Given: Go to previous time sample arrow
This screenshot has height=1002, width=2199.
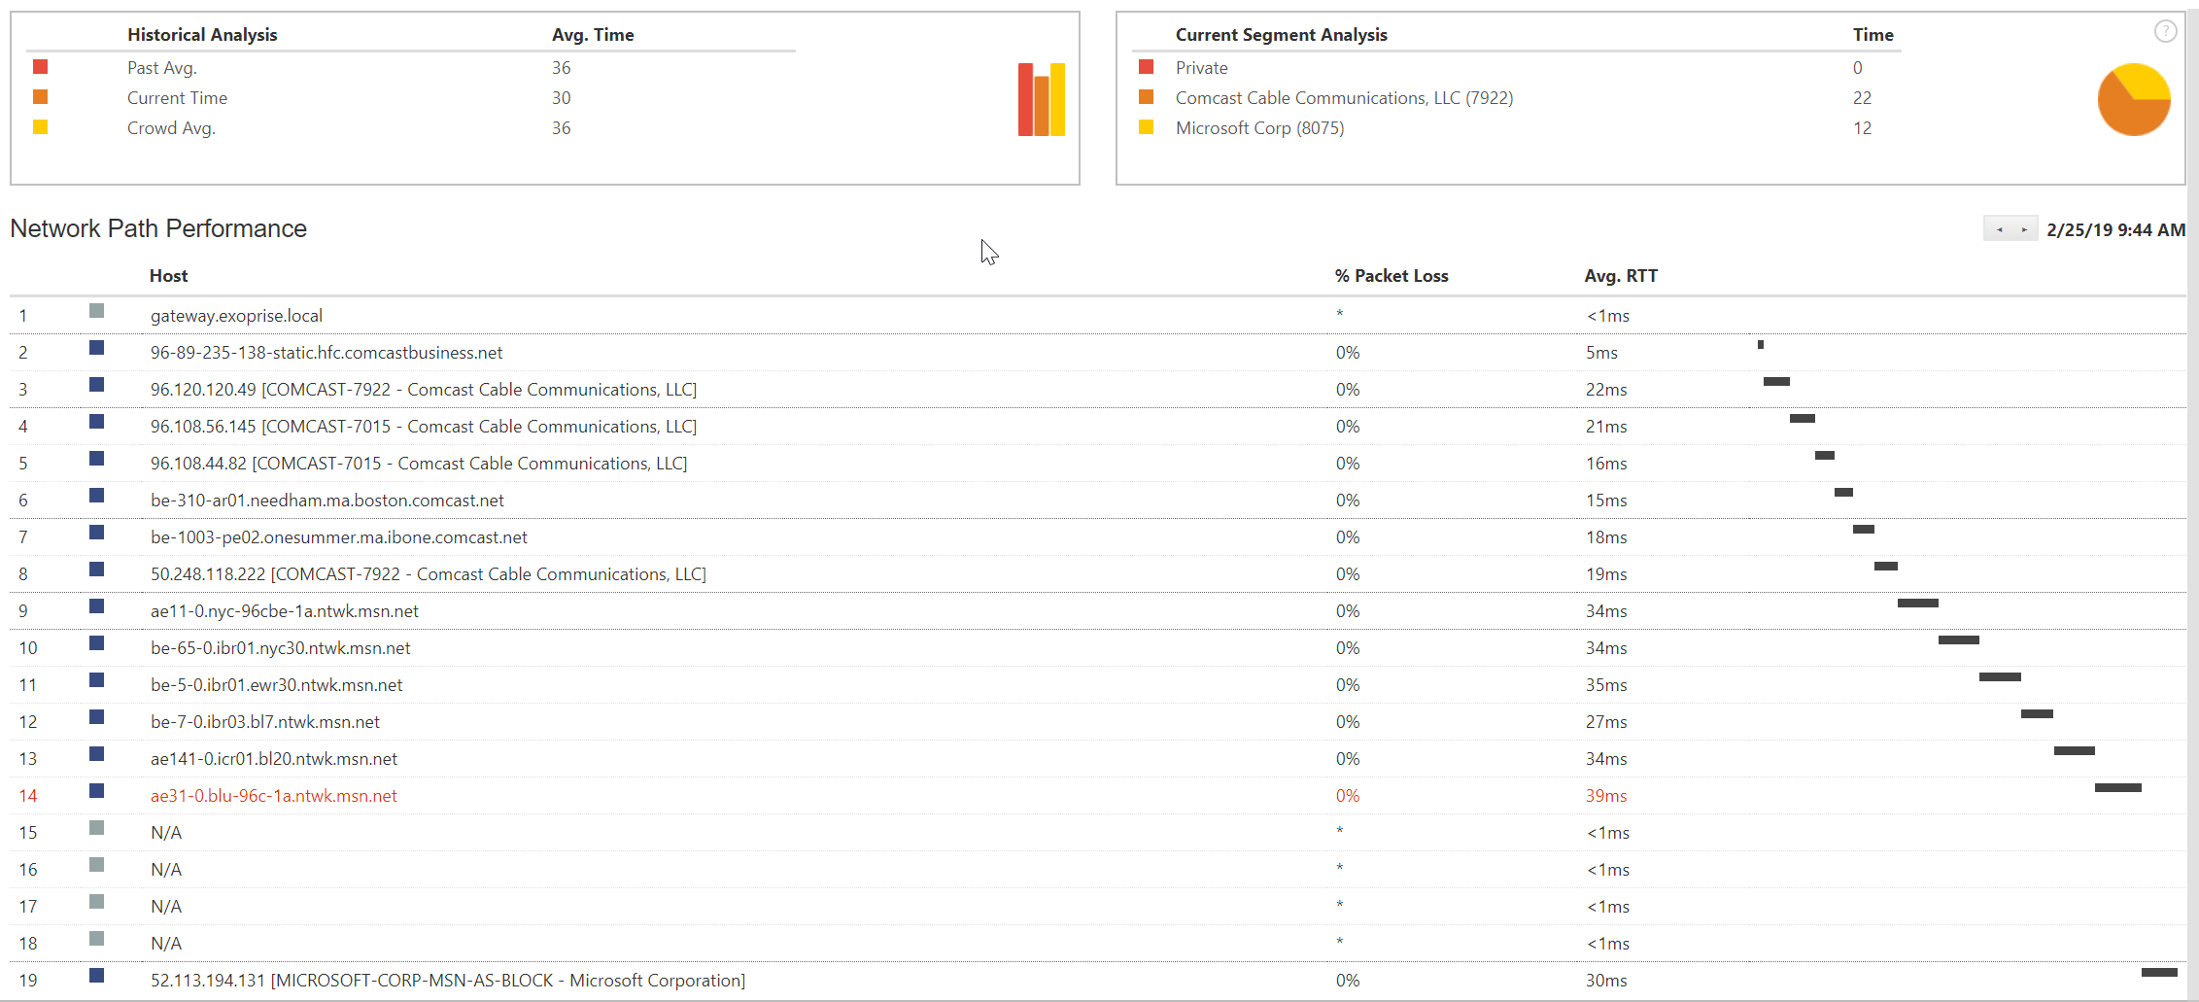Looking at the screenshot, I should 1999,229.
